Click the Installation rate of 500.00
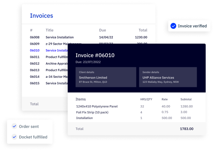This screenshot has width=215, height=151. tap(167, 118)
